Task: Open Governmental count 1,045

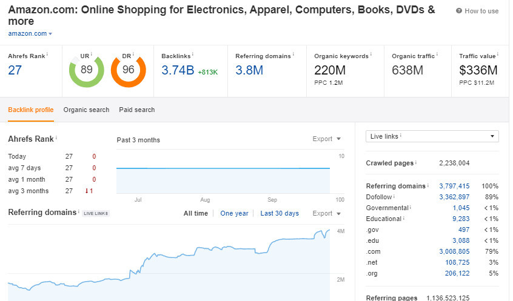Action: (x=461, y=208)
